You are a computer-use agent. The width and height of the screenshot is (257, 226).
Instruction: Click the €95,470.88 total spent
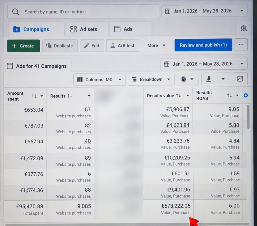(x=30, y=206)
